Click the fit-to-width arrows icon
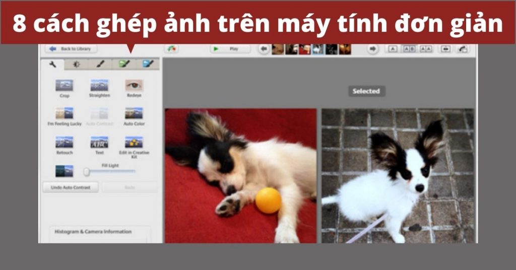516x270 pixels. [445, 49]
